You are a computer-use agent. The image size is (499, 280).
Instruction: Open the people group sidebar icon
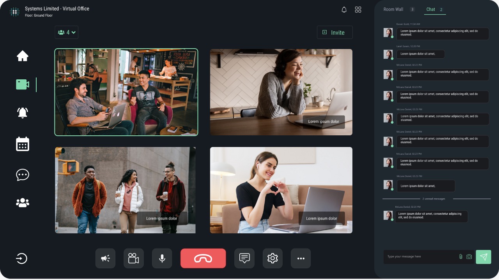[x=23, y=203]
